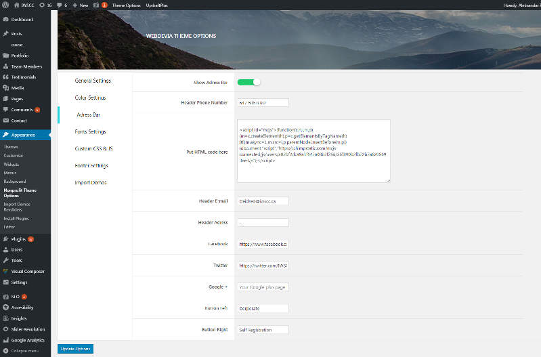Open Theme Options in admin bar
Image resolution: width=541 pixels, height=357 pixels.
point(127,5)
